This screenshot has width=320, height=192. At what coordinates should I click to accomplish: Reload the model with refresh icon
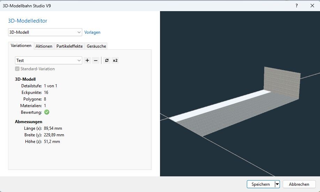click(107, 61)
